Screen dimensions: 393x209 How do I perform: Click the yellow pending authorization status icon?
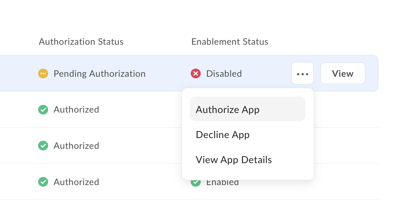coord(43,73)
